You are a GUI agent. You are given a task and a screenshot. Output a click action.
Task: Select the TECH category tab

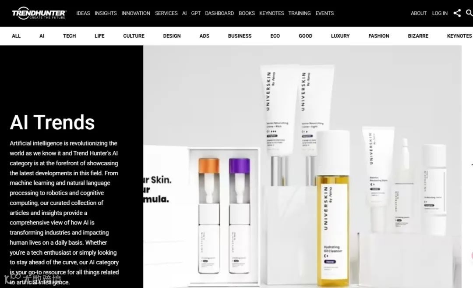(69, 36)
